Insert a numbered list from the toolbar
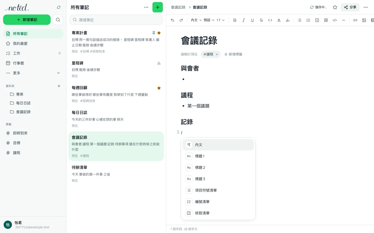Image resolution: width=374 pixels, height=233 pixels. (308, 20)
